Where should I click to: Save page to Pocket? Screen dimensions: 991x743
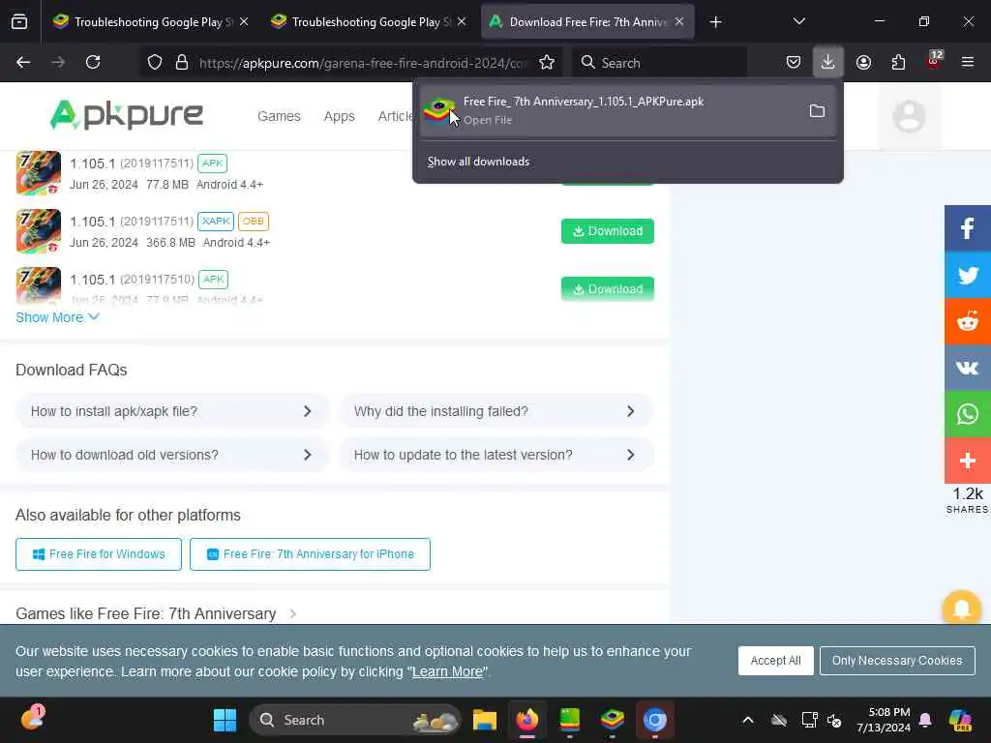click(794, 63)
